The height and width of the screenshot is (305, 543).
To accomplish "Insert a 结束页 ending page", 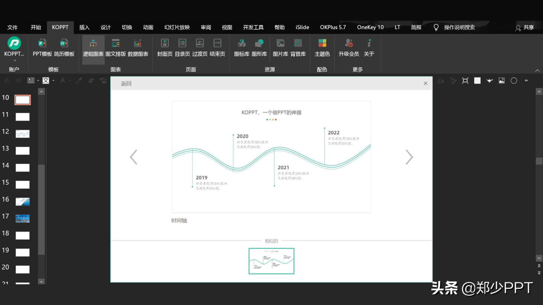I will pyautogui.click(x=217, y=47).
